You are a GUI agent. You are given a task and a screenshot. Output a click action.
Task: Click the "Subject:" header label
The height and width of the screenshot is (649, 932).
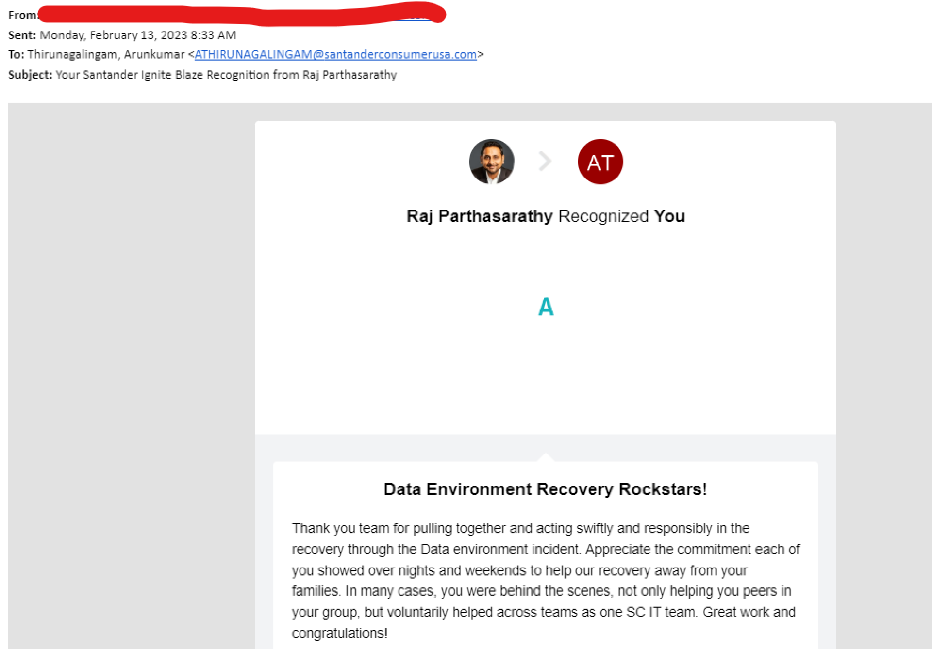30,75
